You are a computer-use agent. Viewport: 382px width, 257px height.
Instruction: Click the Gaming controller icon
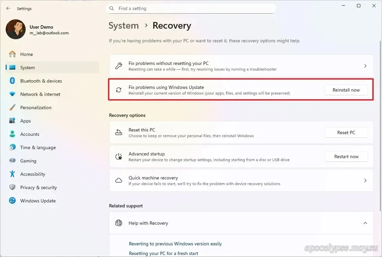pyautogui.click(x=12, y=161)
